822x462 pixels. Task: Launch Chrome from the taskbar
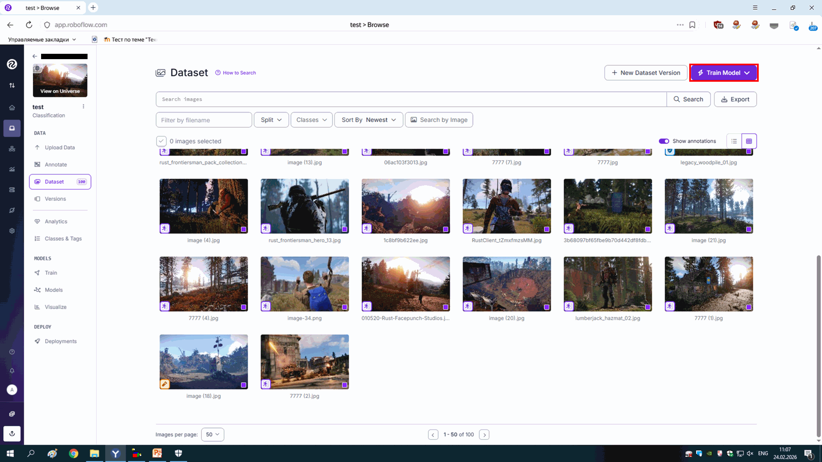tap(74, 453)
